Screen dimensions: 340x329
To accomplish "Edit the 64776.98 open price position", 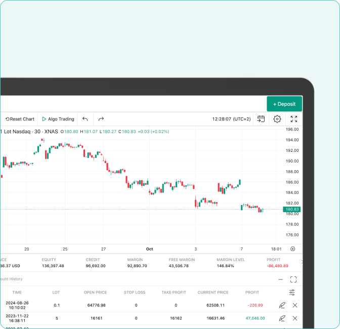I will coord(282,305).
